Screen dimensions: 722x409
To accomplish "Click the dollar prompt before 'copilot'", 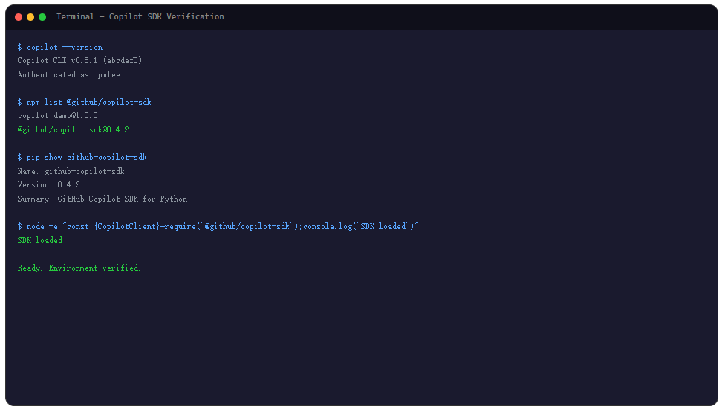I will point(19,47).
